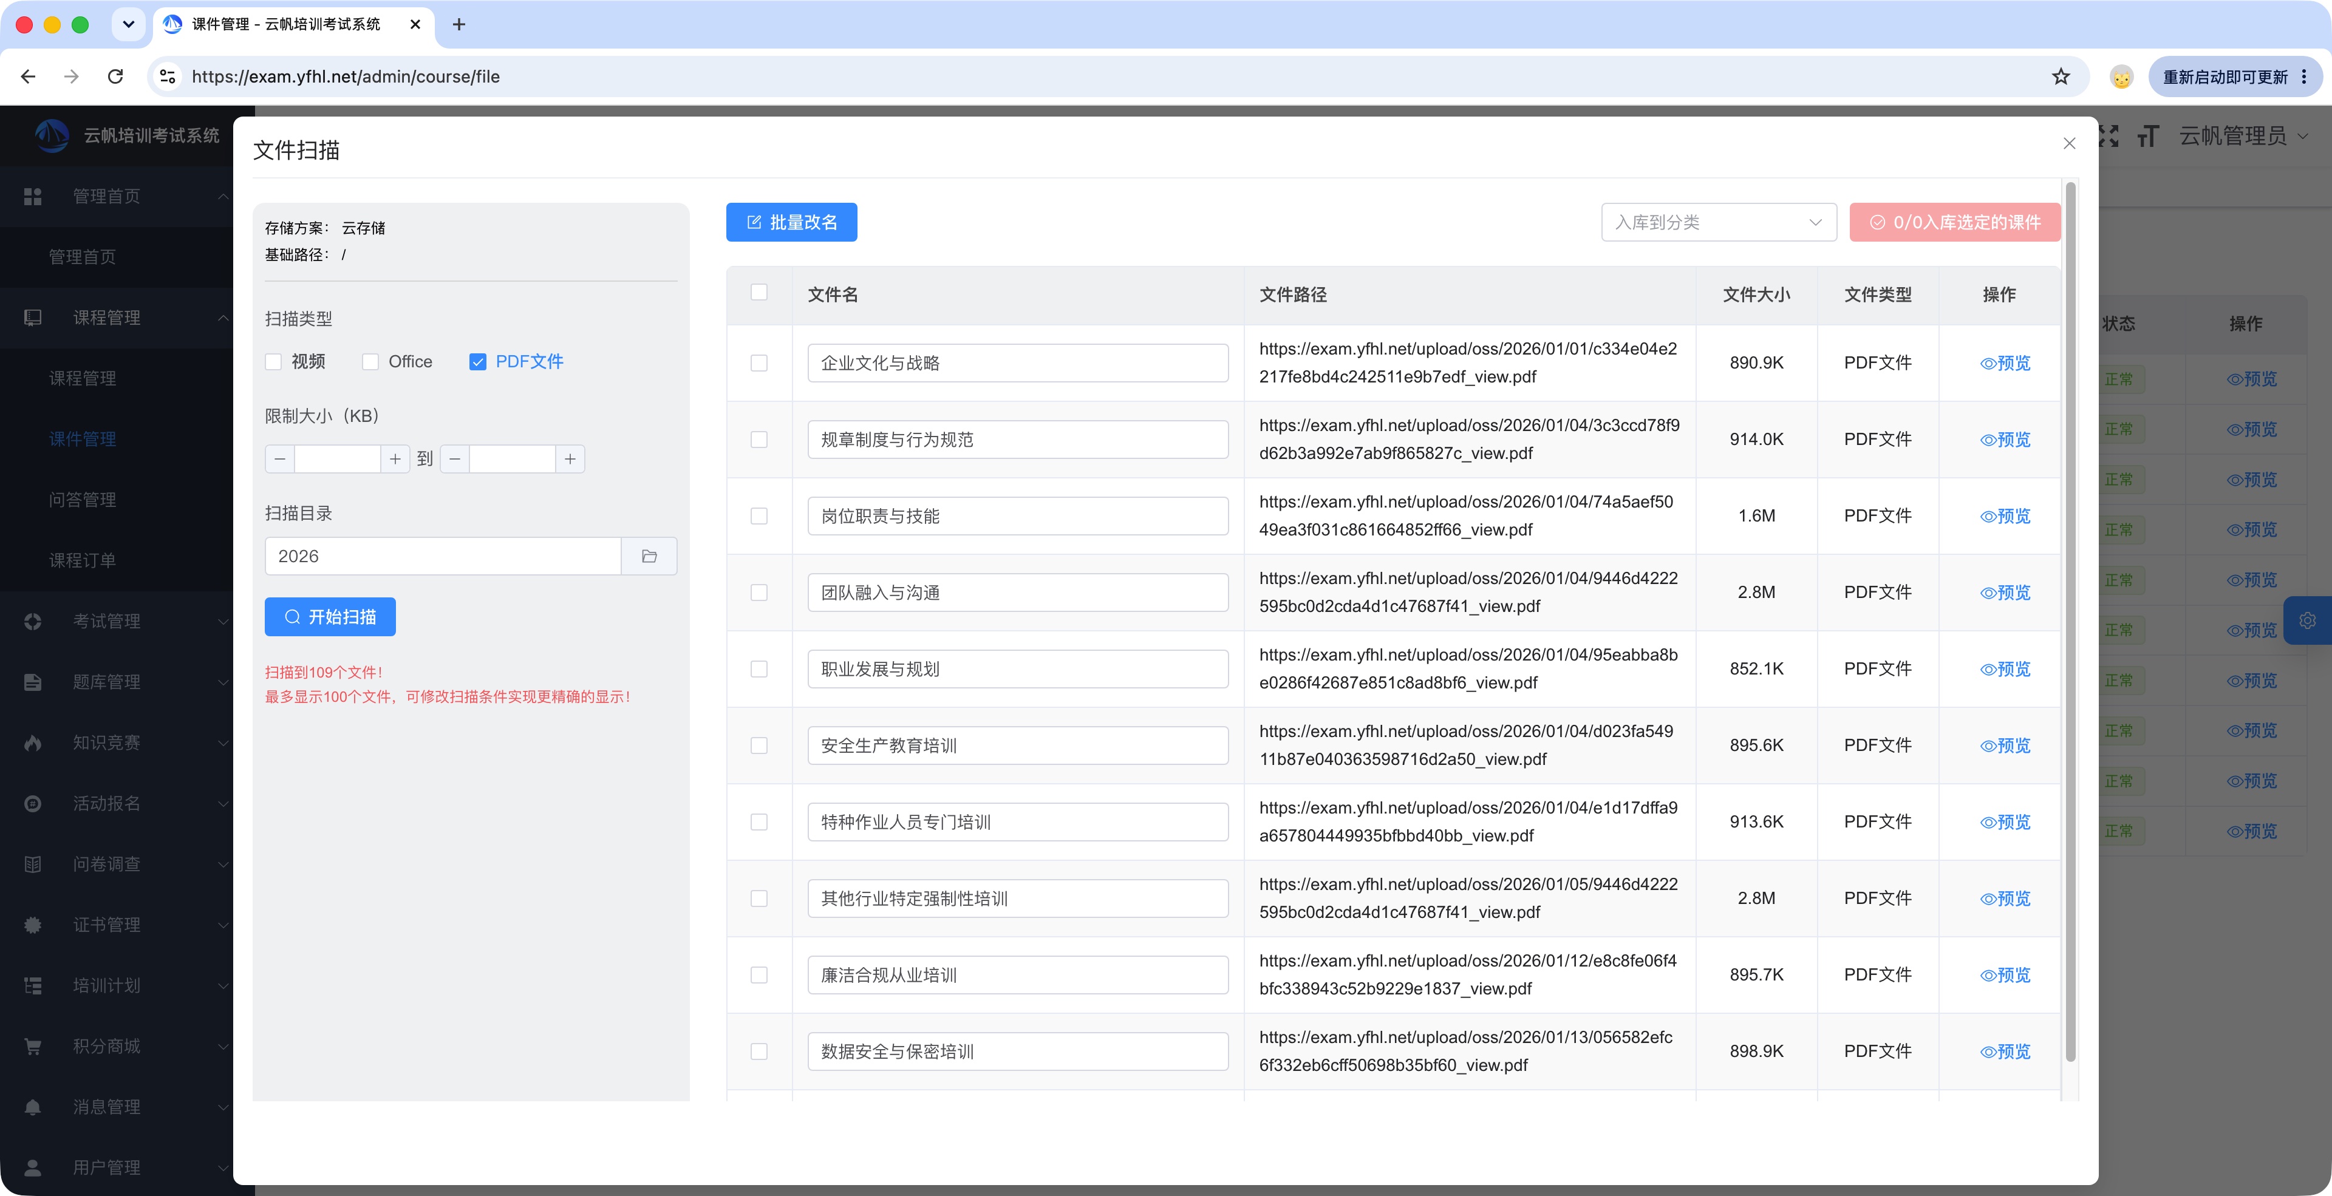The height and width of the screenshot is (1196, 2332).
Task: Click the 扫描目录 input field containing 2026
Action: click(443, 556)
